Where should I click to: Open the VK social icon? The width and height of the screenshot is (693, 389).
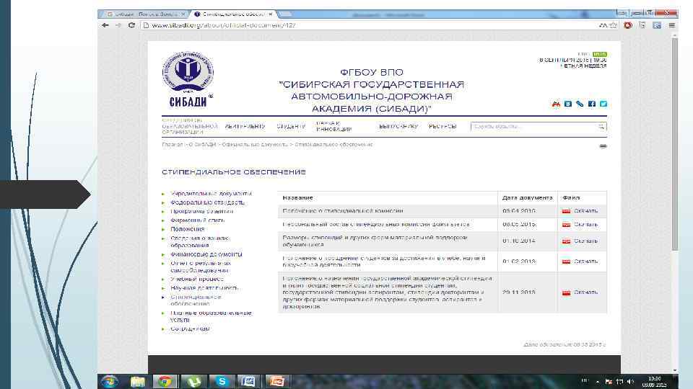pos(568,104)
